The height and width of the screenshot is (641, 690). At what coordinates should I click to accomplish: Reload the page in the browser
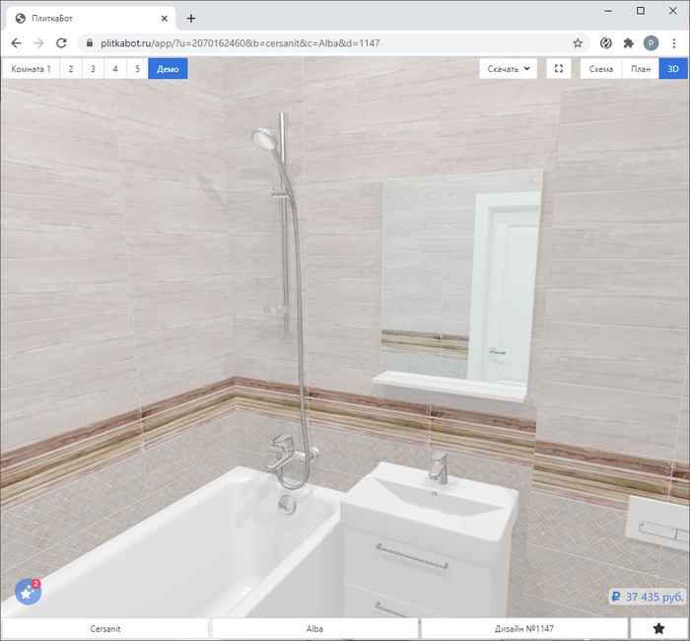tap(61, 43)
